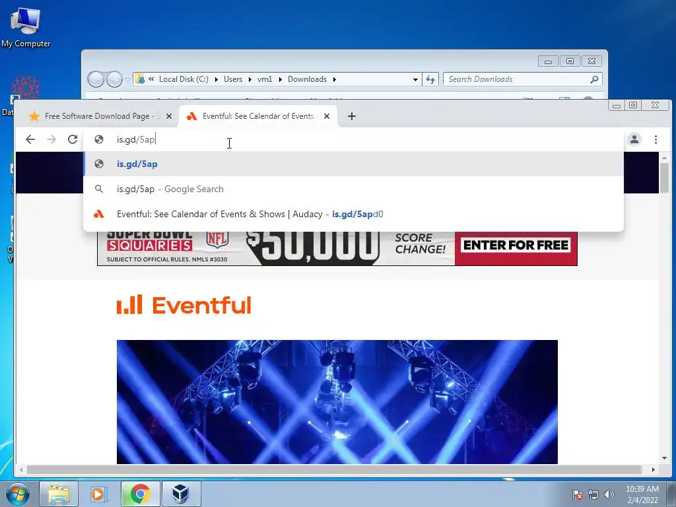Screen dimensions: 676x507
Task: Click the Chrome taskbar icon
Action: coord(141,494)
